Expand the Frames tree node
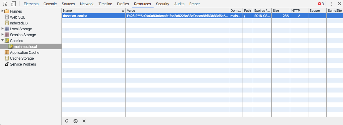Screen dimensions: 343x125 point(2,11)
